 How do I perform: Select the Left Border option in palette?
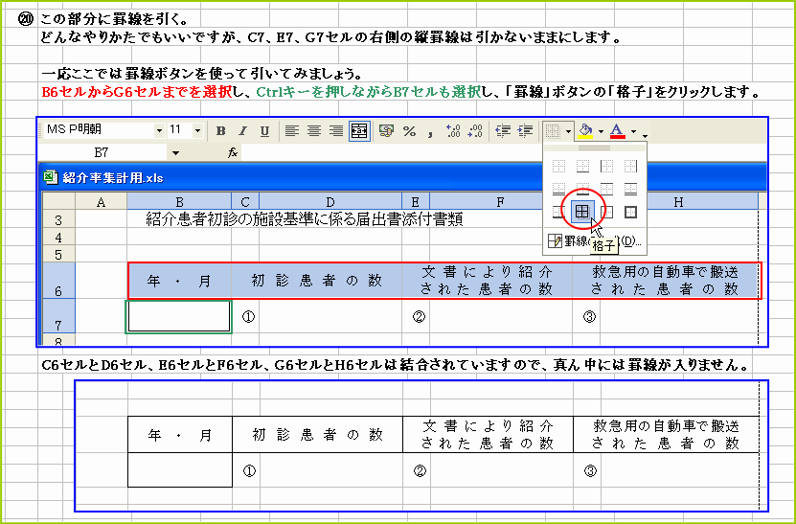click(606, 166)
